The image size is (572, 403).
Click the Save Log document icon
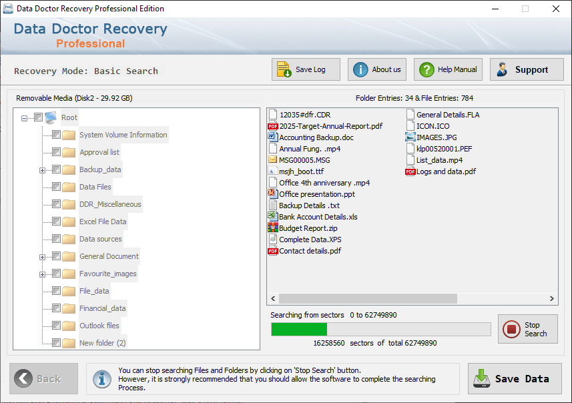pos(284,69)
